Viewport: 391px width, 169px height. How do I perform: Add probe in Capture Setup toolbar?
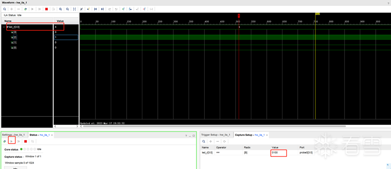click(x=211, y=141)
